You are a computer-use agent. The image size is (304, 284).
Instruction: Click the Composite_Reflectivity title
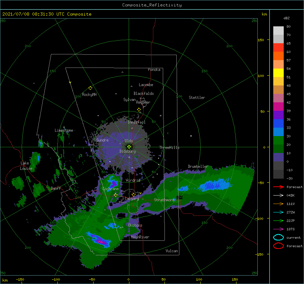[x=152, y=5]
